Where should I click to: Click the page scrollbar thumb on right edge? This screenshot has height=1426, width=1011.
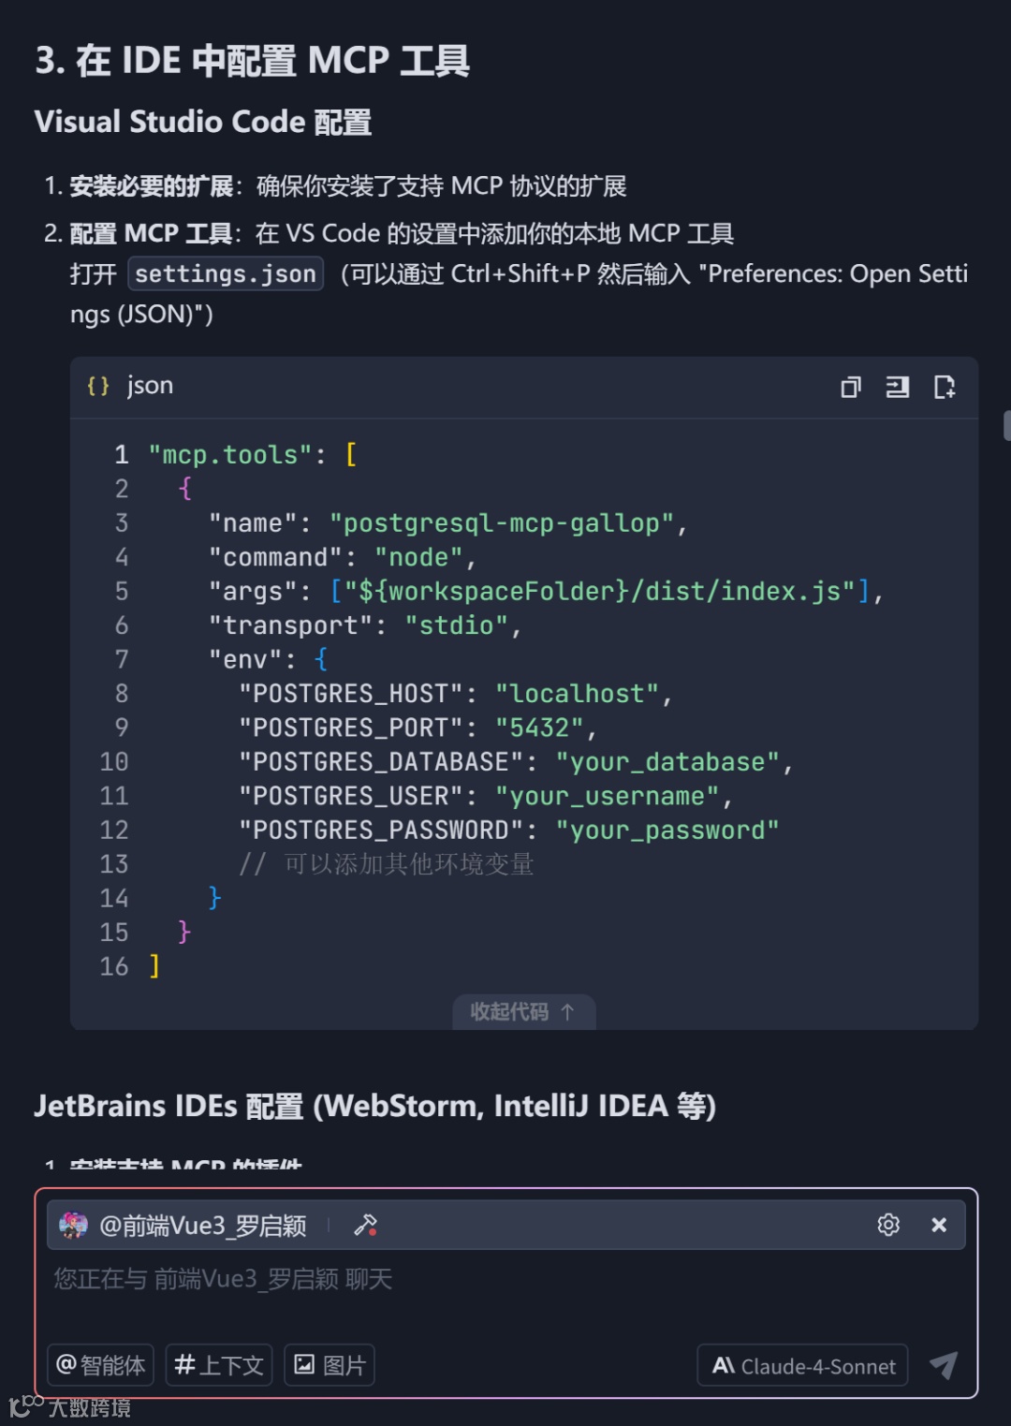(1006, 424)
